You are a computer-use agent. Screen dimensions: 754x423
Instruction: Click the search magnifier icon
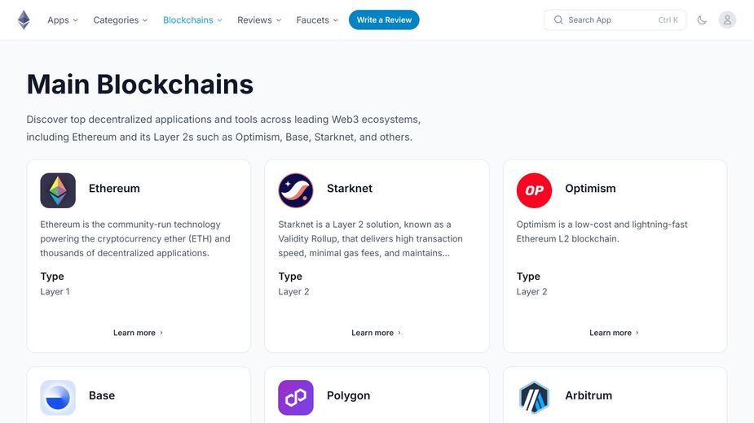click(x=558, y=20)
